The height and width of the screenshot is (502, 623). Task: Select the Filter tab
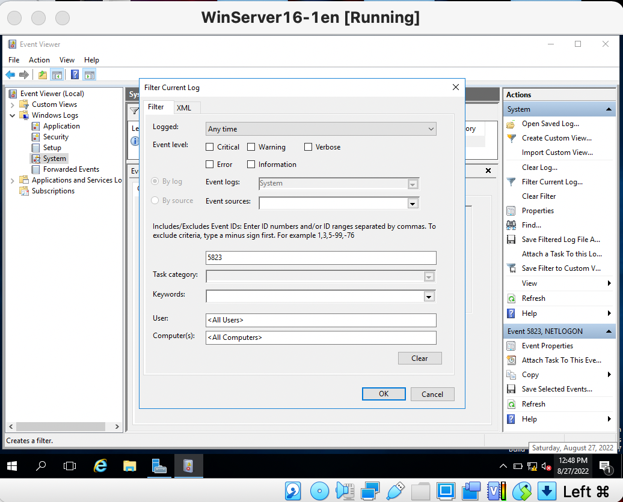156,107
